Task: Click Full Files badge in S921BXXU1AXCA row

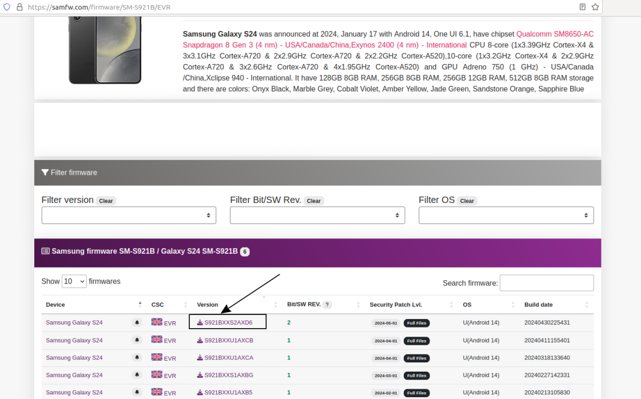Action: [x=417, y=358]
